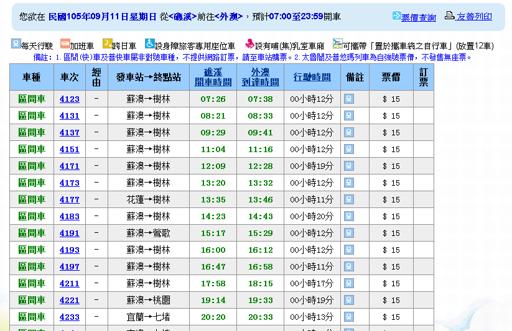This screenshot has height=331, width=512.
Task: Open train number 4197 details
Action: coord(70,267)
